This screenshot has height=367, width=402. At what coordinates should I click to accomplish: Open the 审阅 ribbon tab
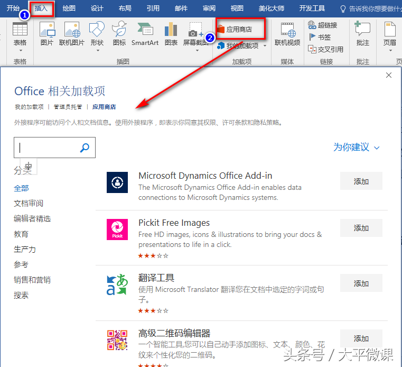(x=209, y=8)
